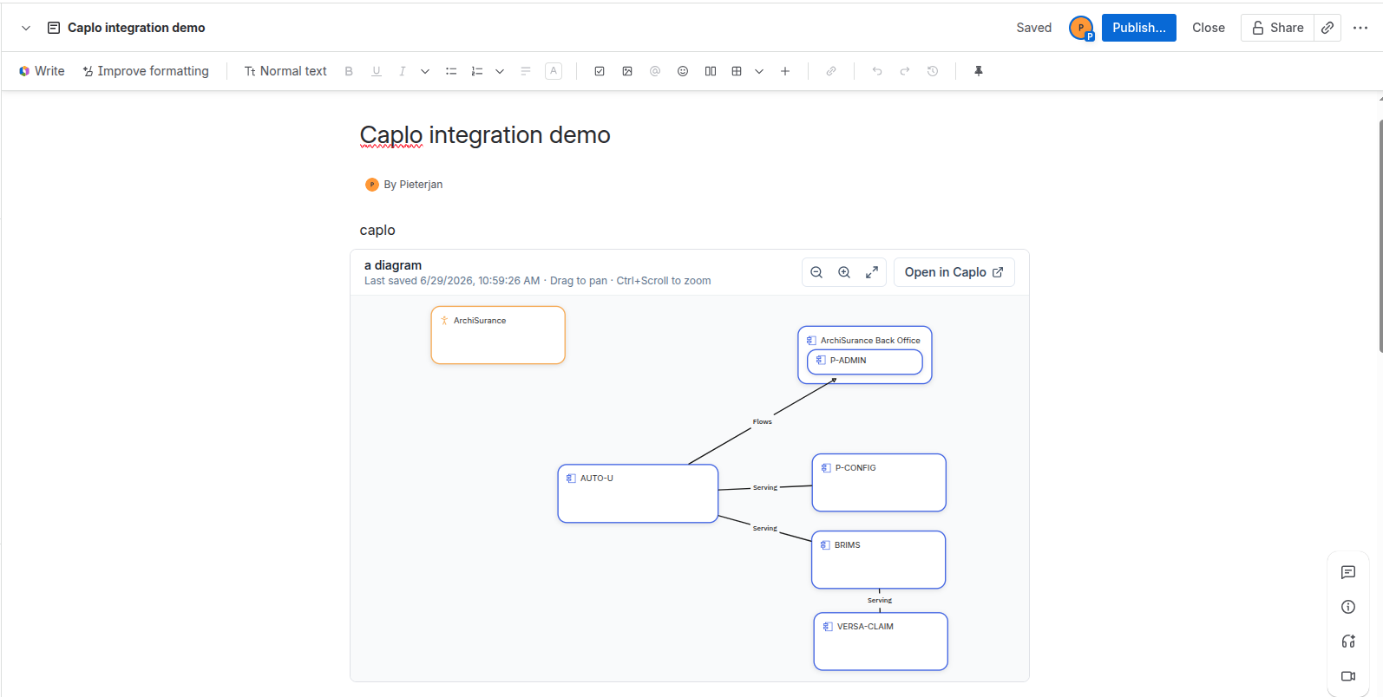Select the P-CONFIG node
Viewport: 1383px width, 697px height.
coord(879,483)
